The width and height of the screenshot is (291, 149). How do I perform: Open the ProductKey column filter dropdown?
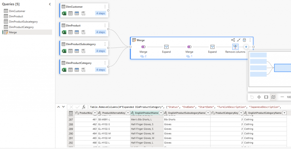[94, 113]
